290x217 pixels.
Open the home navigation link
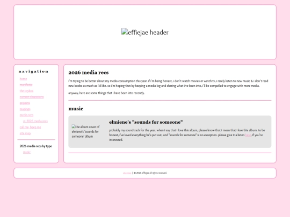click(x=23, y=79)
